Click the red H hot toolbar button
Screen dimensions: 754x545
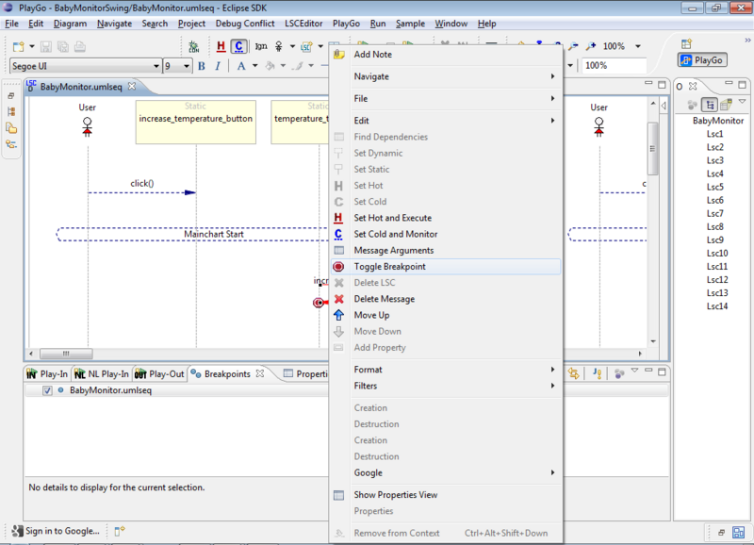click(x=221, y=46)
